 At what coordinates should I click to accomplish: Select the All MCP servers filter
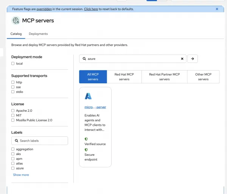coord(93,77)
